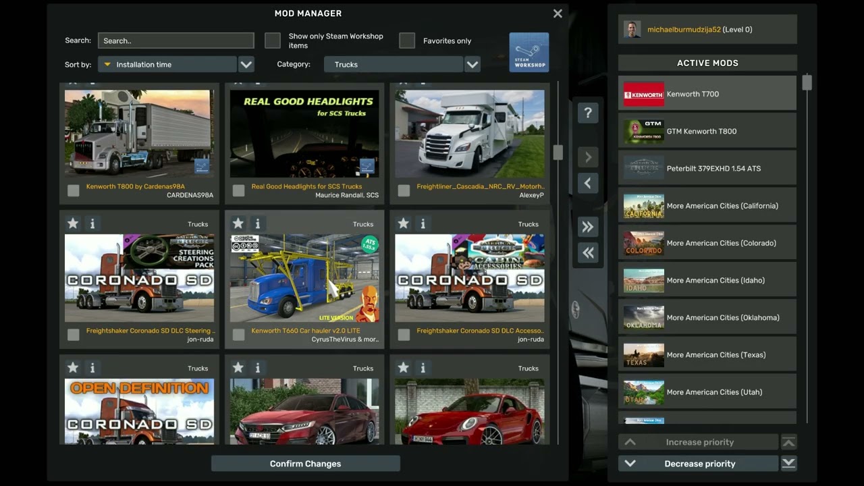864x486 pixels.
Task: Move mod to top priority double-up icon
Action: point(788,442)
